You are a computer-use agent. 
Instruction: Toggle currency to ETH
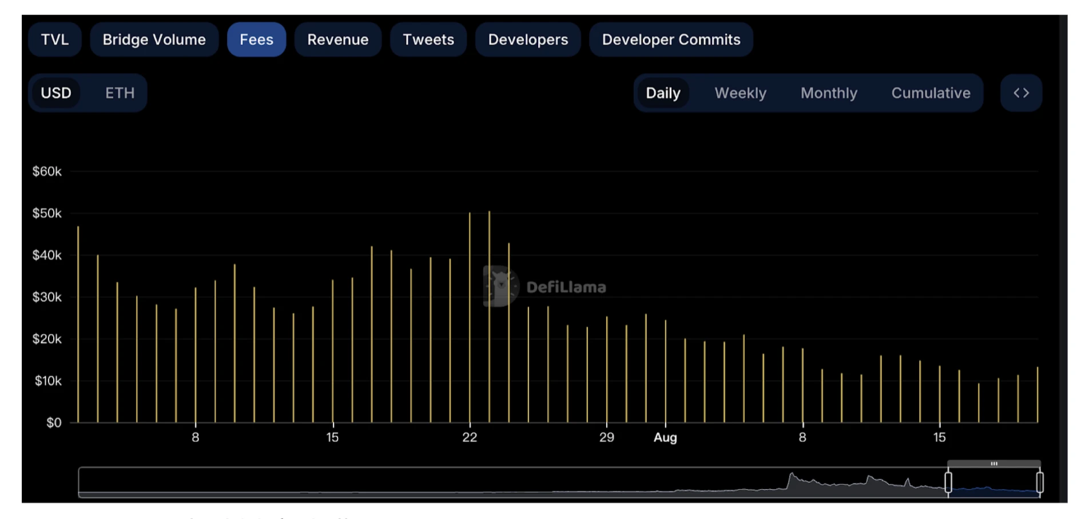coord(120,93)
